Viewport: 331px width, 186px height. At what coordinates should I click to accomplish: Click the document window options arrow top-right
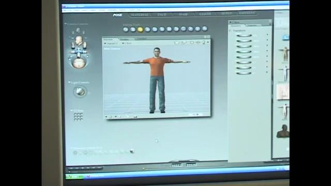[x=208, y=42]
